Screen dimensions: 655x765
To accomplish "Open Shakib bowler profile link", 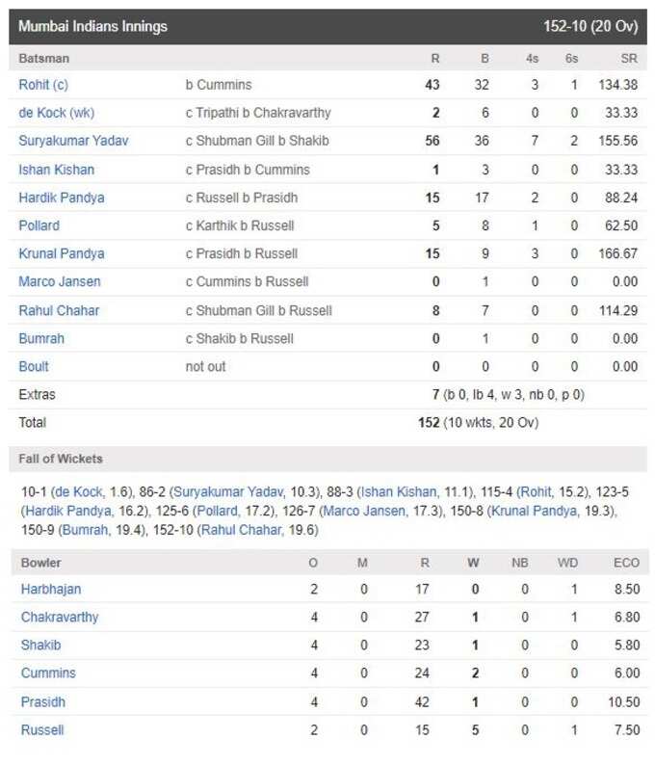I will pyautogui.click(x=41, y=645).
